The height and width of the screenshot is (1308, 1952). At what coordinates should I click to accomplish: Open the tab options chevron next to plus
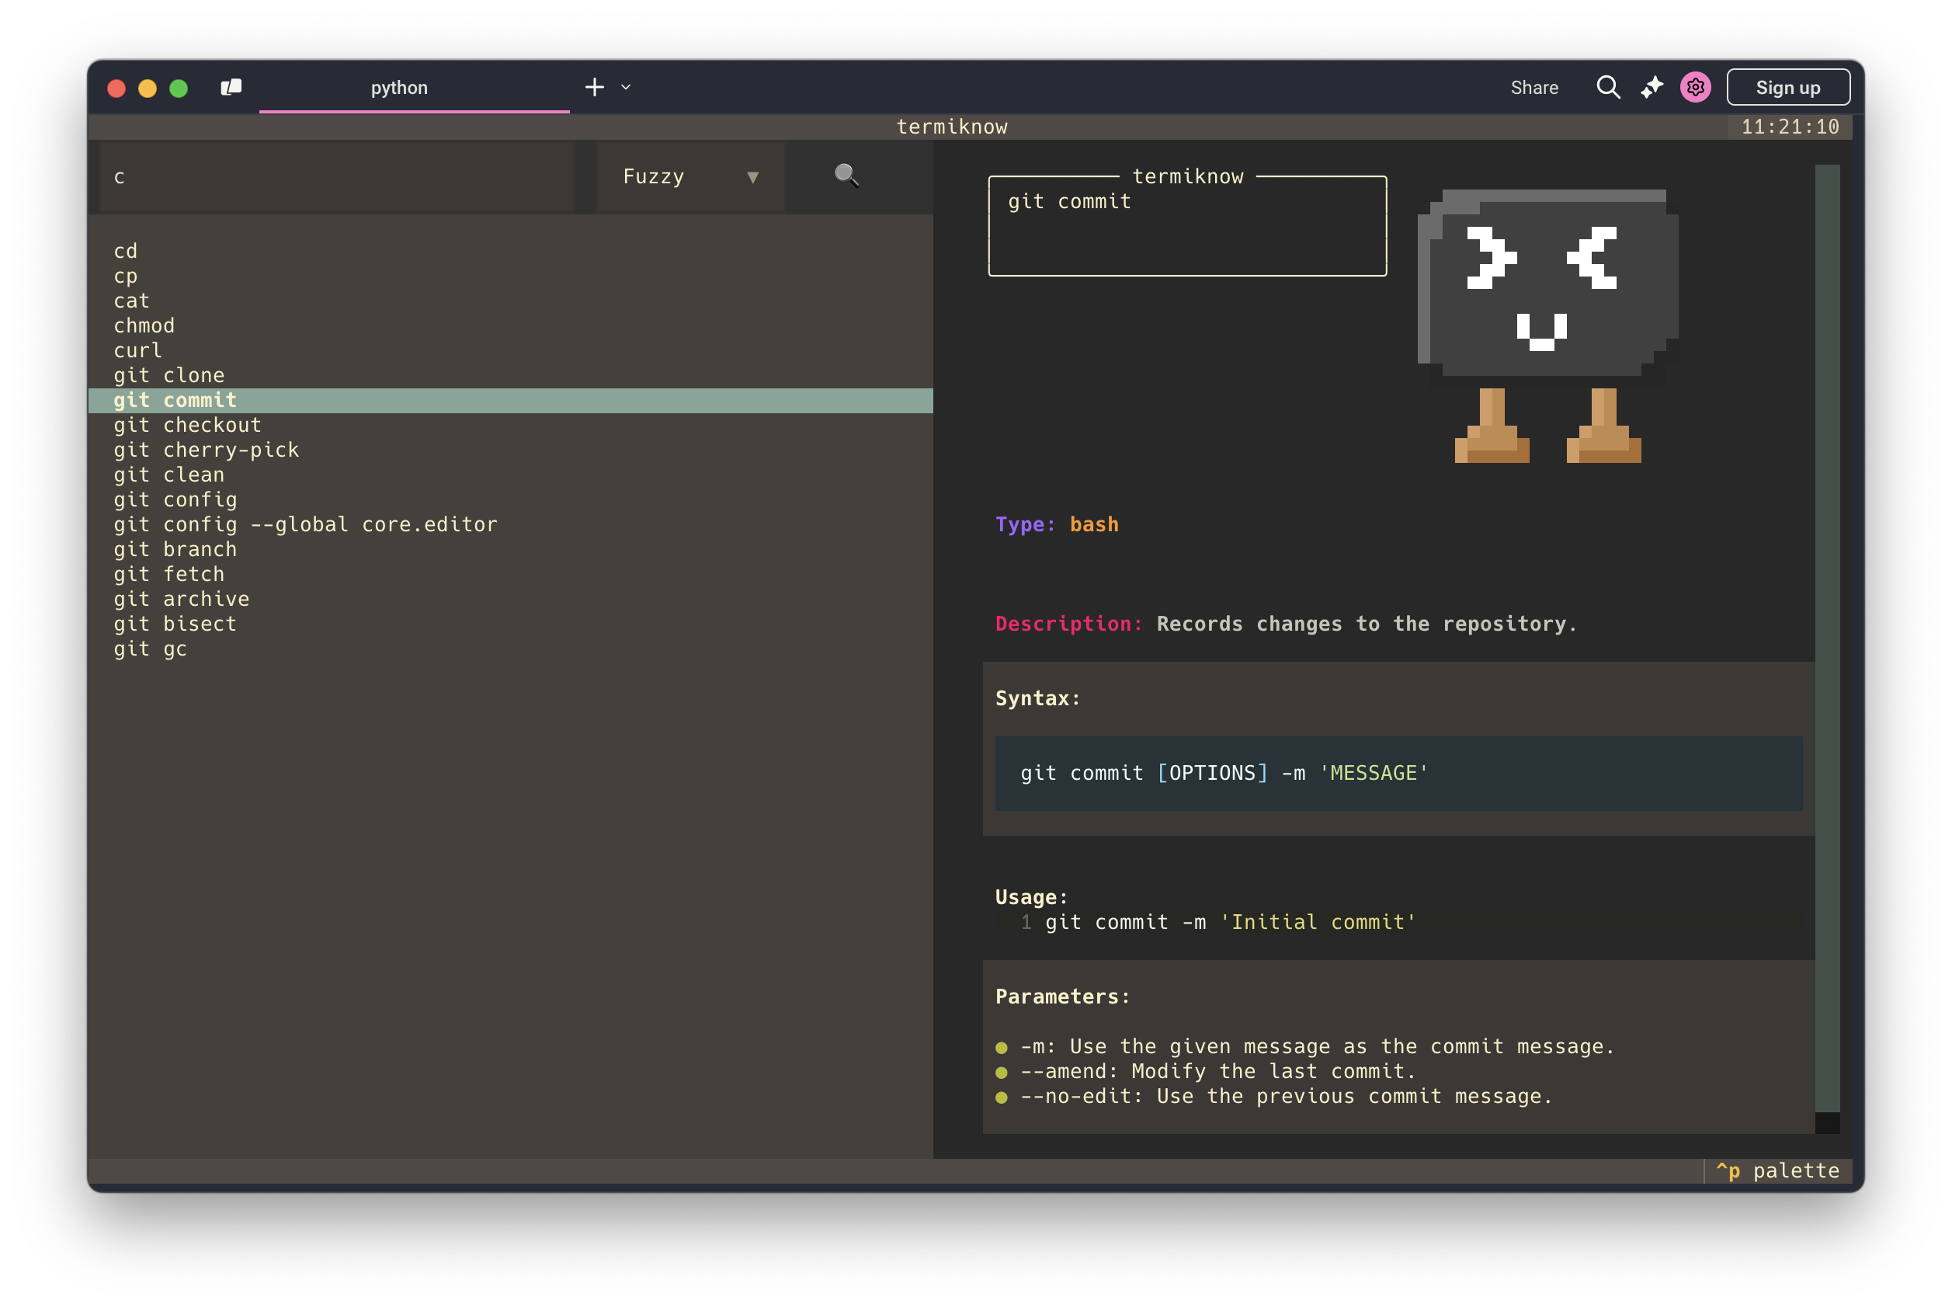point(626,88)
